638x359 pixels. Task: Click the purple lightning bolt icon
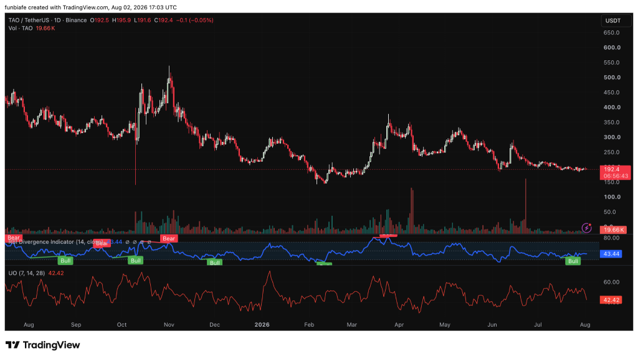(x=587, y=228)
